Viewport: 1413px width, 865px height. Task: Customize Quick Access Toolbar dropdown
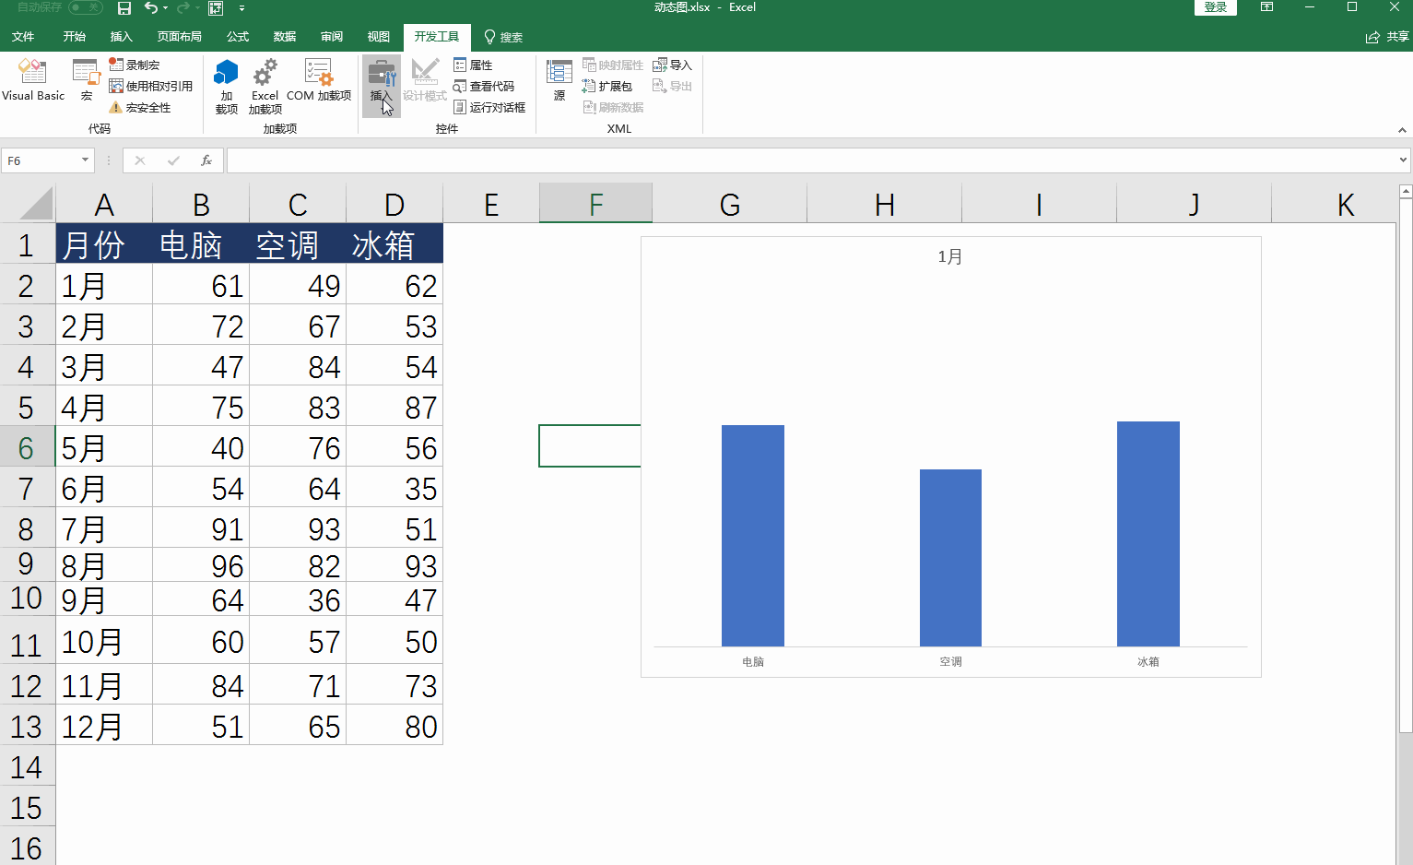point(241,7)
